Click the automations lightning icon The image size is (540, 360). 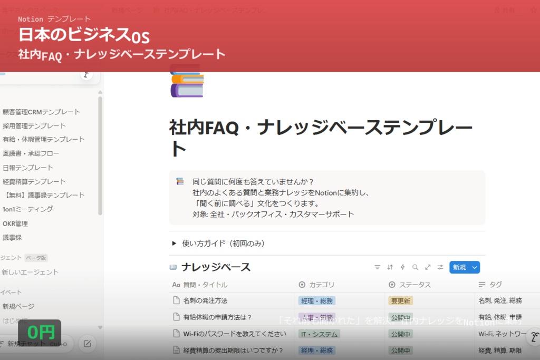[x=402, y=267]
